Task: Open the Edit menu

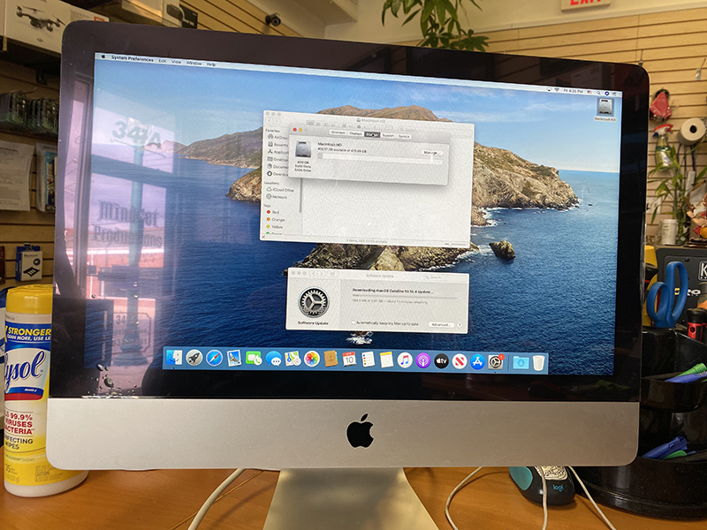Action: click(163, 61)
